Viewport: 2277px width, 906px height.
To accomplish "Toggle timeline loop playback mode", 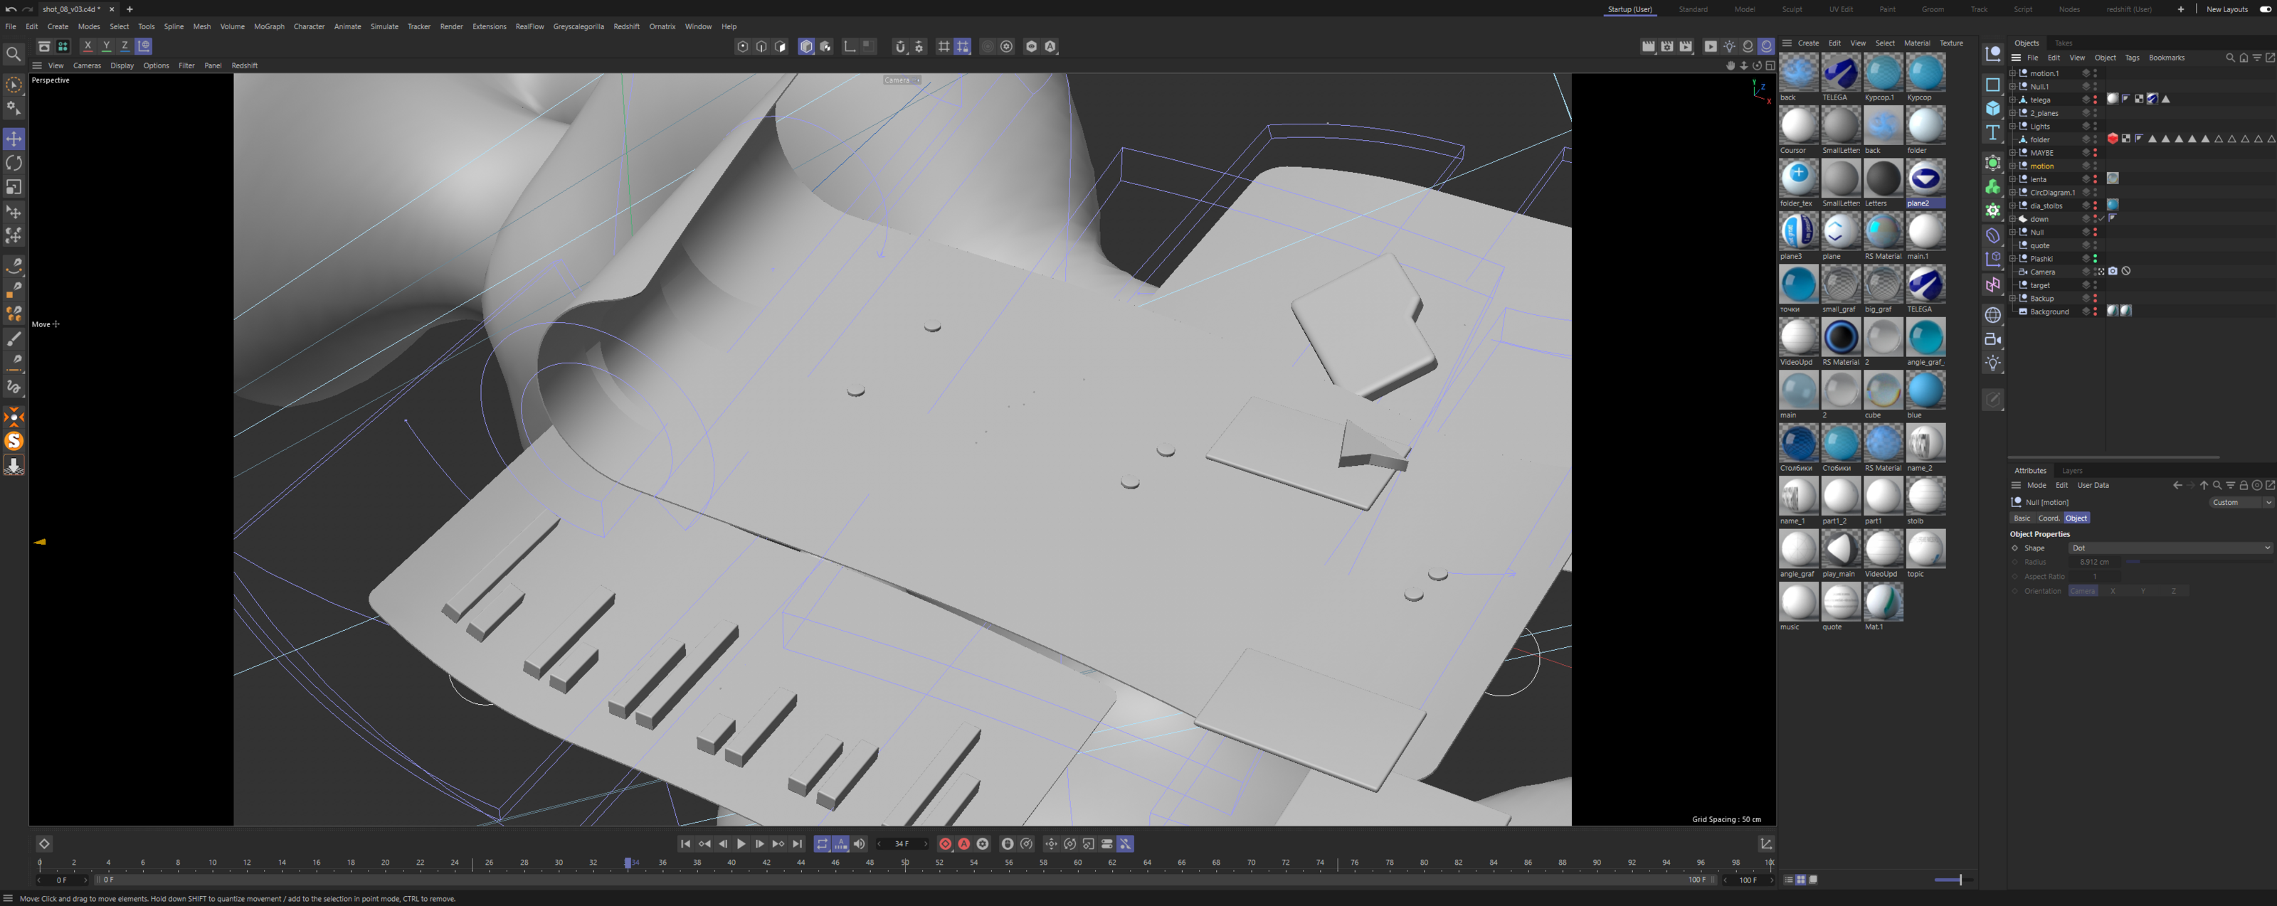I will click(x=822, y=844).
